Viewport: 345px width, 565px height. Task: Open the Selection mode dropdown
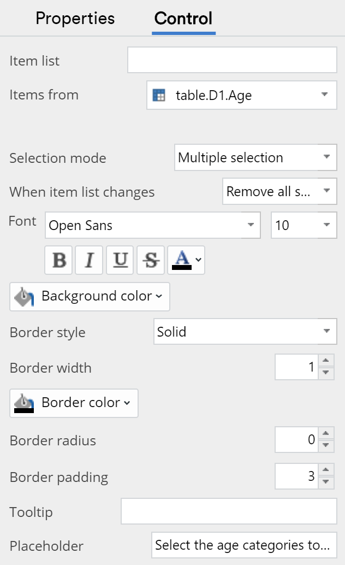pyautogui.click(x=255, y=157)
